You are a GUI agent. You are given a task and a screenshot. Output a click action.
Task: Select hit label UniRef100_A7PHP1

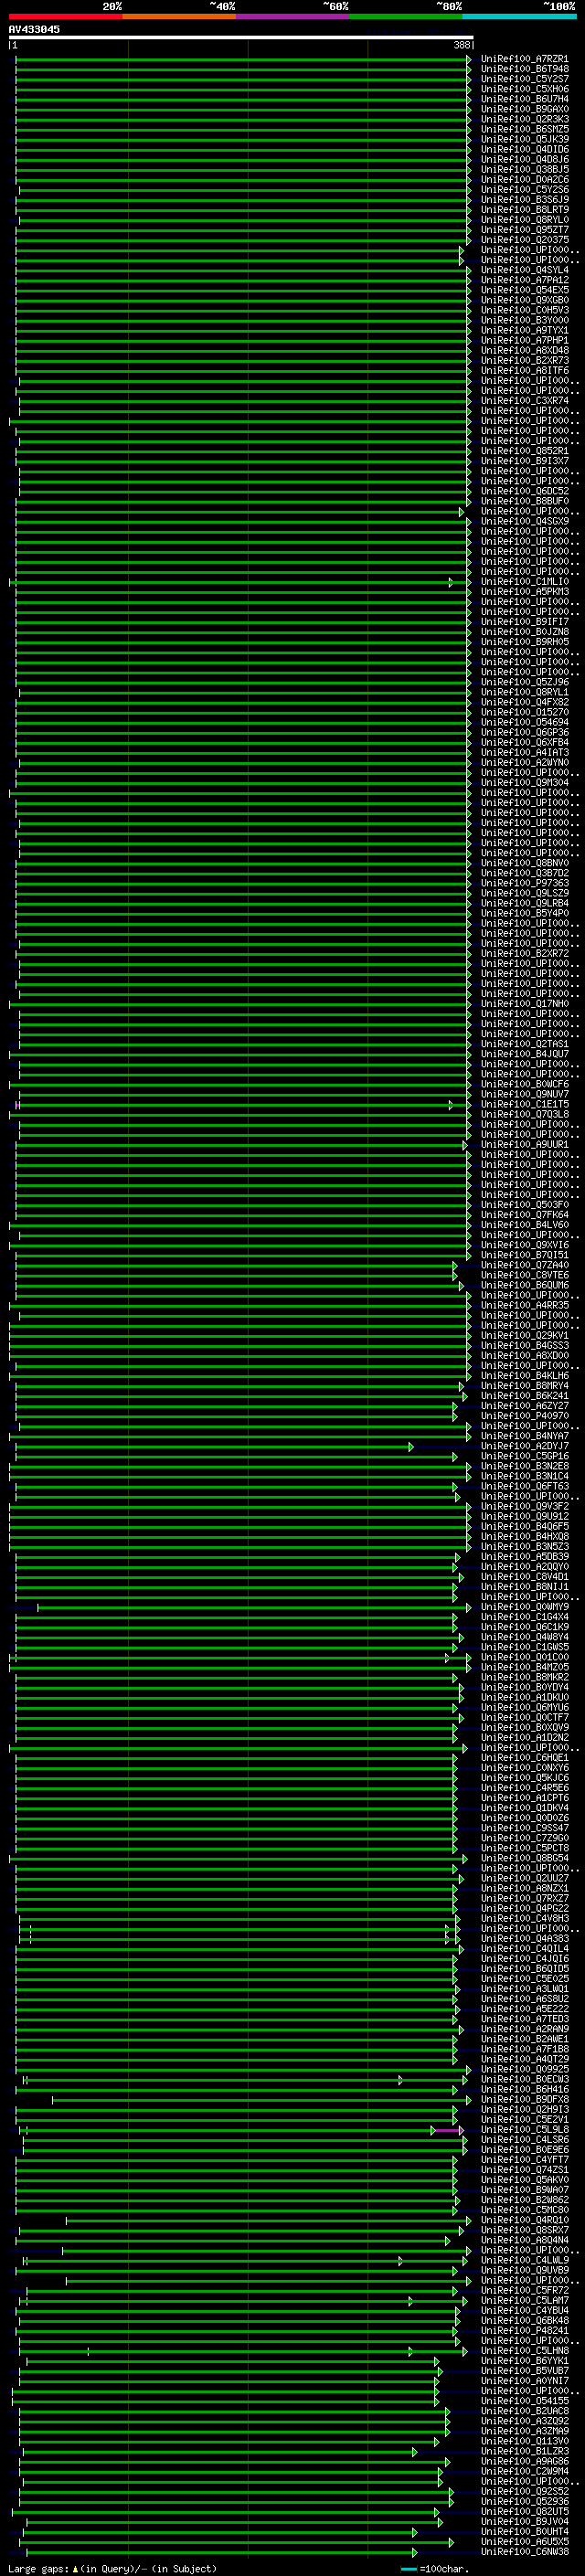524,341
